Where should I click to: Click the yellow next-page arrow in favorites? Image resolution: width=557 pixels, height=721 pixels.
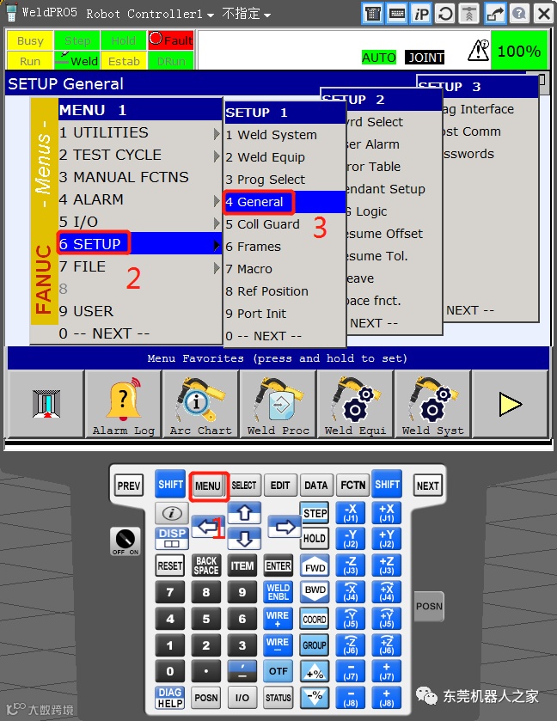(x=510, y=405)
